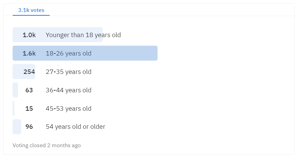Viewport: 296px width, 155px height.
Task: Select the 27-35 years old label
Action: (69, 72)
